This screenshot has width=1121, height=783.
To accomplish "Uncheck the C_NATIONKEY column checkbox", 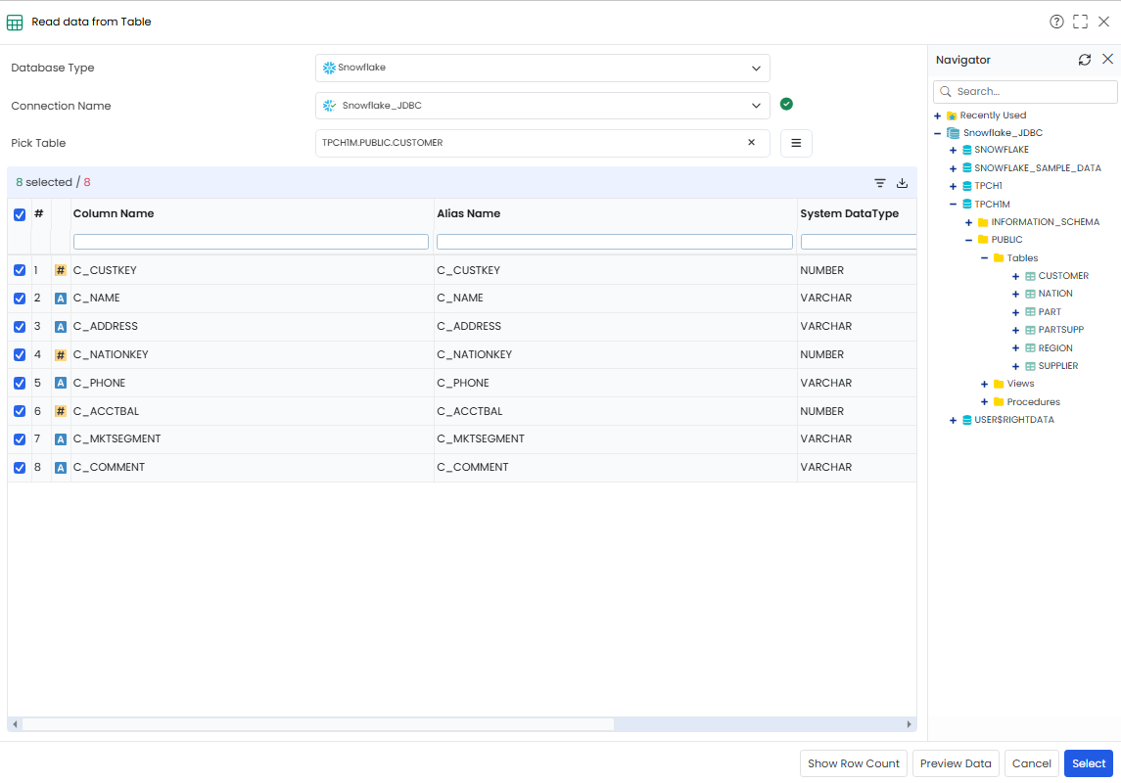I will click(x=20, y=354).
